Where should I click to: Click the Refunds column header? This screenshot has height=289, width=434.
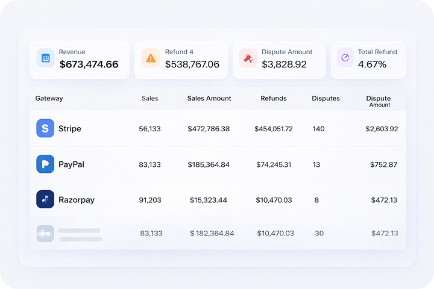274,98
